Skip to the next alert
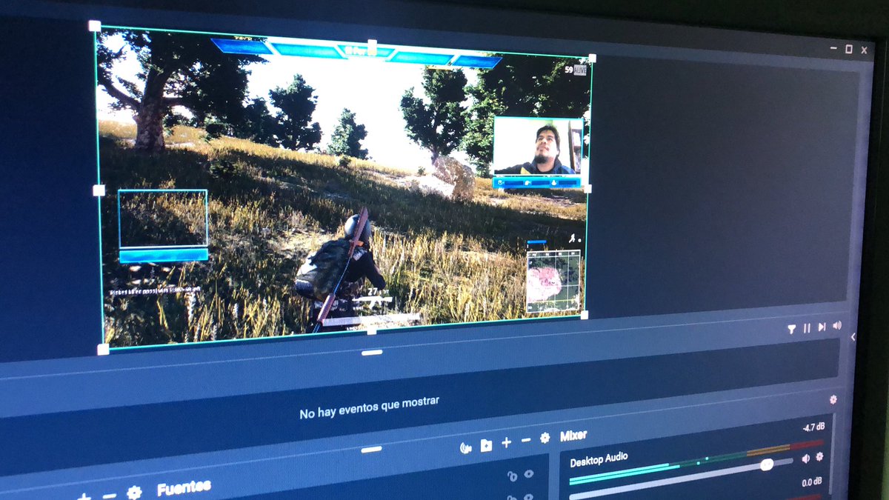Screen dimensions: 889x500 [x=822, y=327]
